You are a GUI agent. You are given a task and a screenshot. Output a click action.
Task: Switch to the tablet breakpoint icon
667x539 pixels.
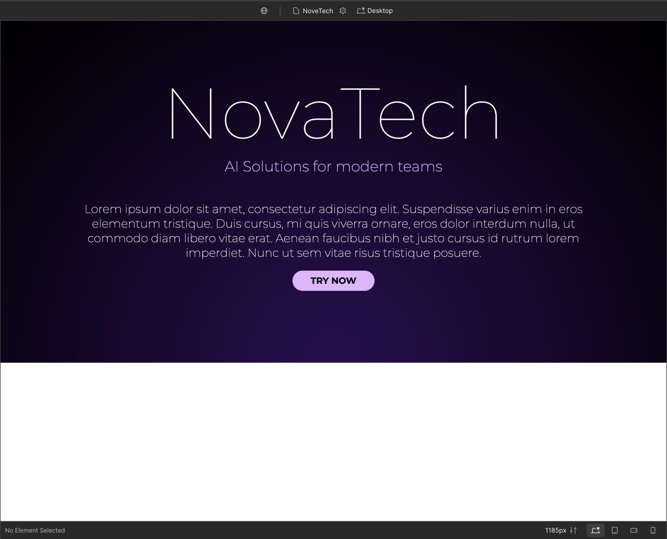(x=615, y=530)
